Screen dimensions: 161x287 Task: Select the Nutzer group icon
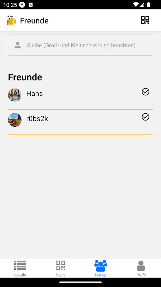[x=101, y=265]
